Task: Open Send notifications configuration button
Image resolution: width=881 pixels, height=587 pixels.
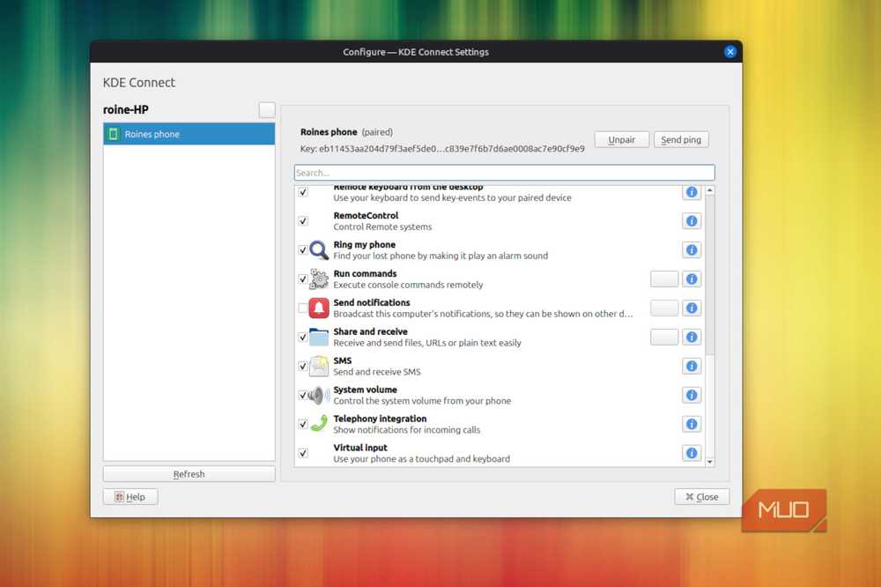Action: click(664, 308)
